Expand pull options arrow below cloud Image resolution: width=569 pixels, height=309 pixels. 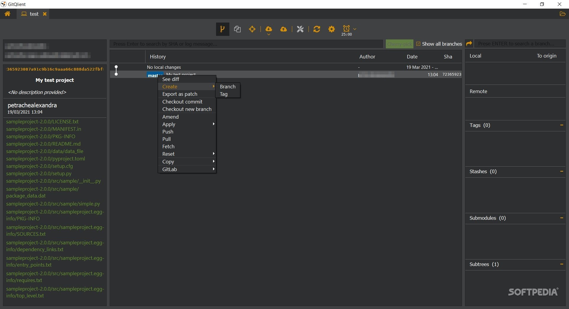[268, 35]
